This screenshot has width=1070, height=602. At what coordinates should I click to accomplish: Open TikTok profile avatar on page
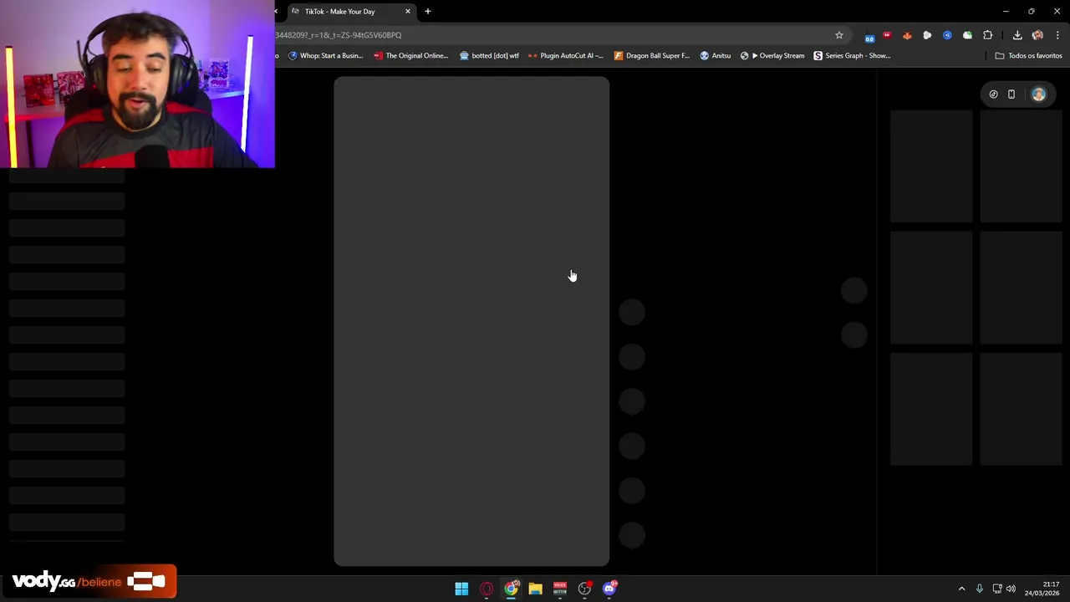tap(1038, 94)
